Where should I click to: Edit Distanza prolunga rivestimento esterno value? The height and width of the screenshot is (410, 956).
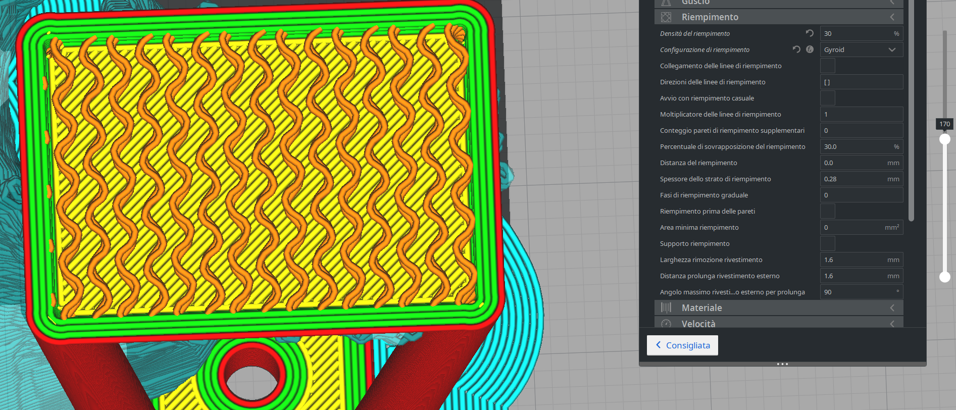click(x=862, y=276)
